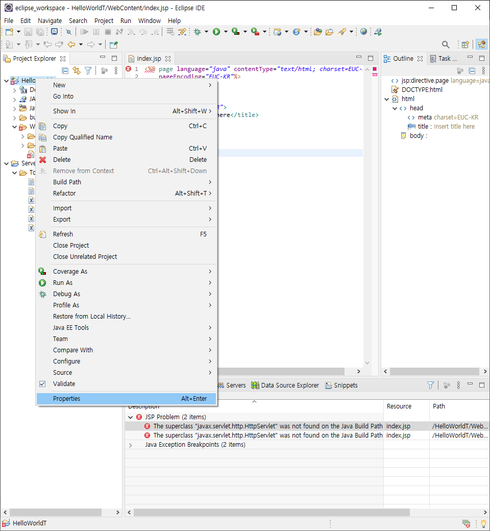This screenshot has width=490, height=531.
Task: Select Run As in context menu
Action: click(x=126, y=283)
